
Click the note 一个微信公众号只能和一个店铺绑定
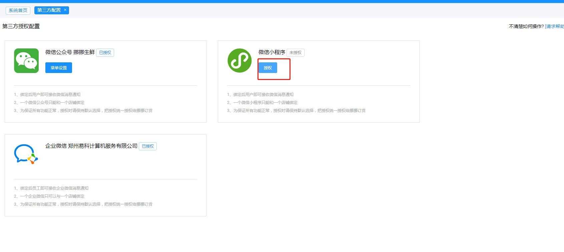[x=49, y=103]
